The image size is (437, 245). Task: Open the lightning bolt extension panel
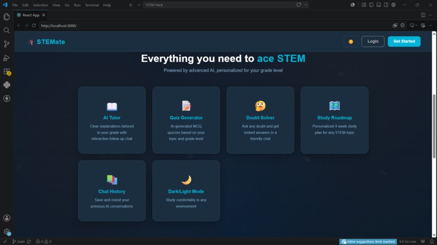(7, 98)
